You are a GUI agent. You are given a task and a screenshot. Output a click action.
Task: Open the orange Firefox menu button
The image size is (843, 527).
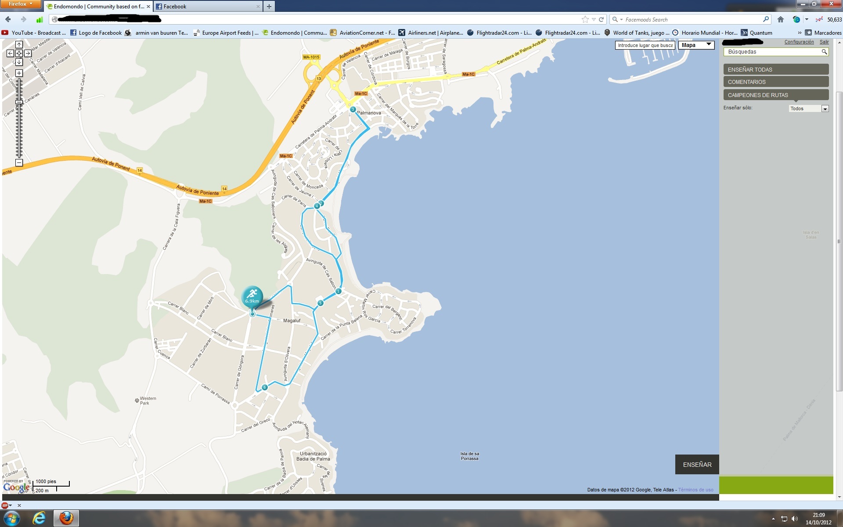pos(20,4)
